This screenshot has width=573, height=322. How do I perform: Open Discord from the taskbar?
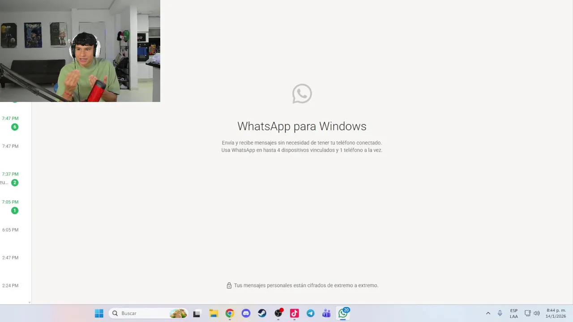point(246,314)
